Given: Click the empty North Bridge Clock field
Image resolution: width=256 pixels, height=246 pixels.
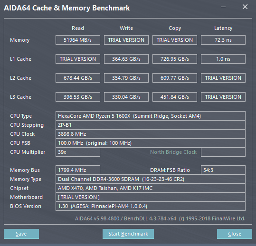Looking at the screenshot, I should pos(223,152).
